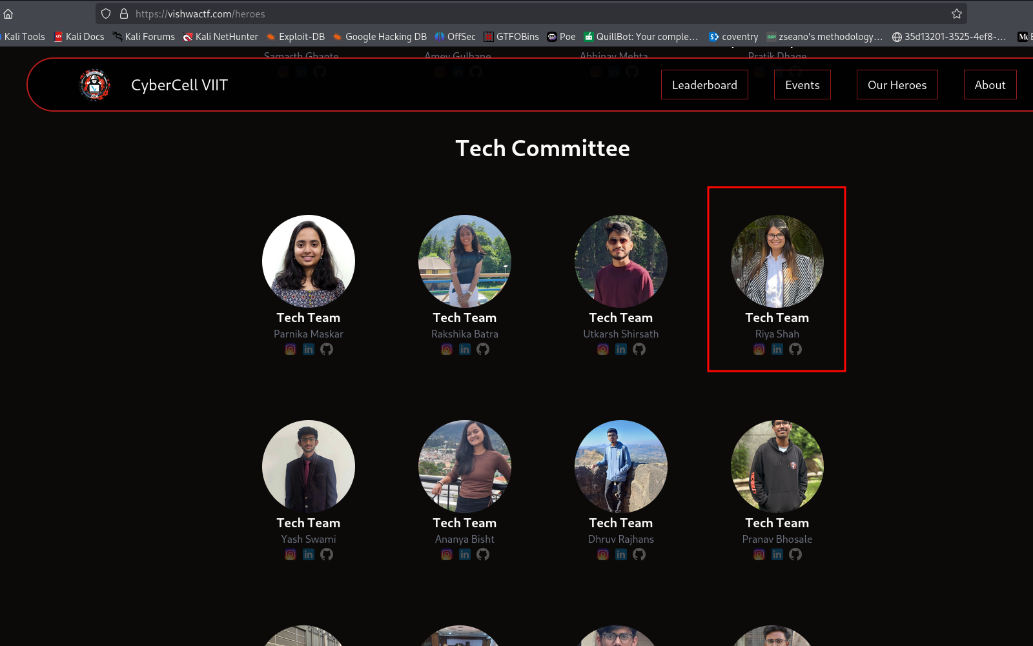Click the URL address bar

(516, 14)
